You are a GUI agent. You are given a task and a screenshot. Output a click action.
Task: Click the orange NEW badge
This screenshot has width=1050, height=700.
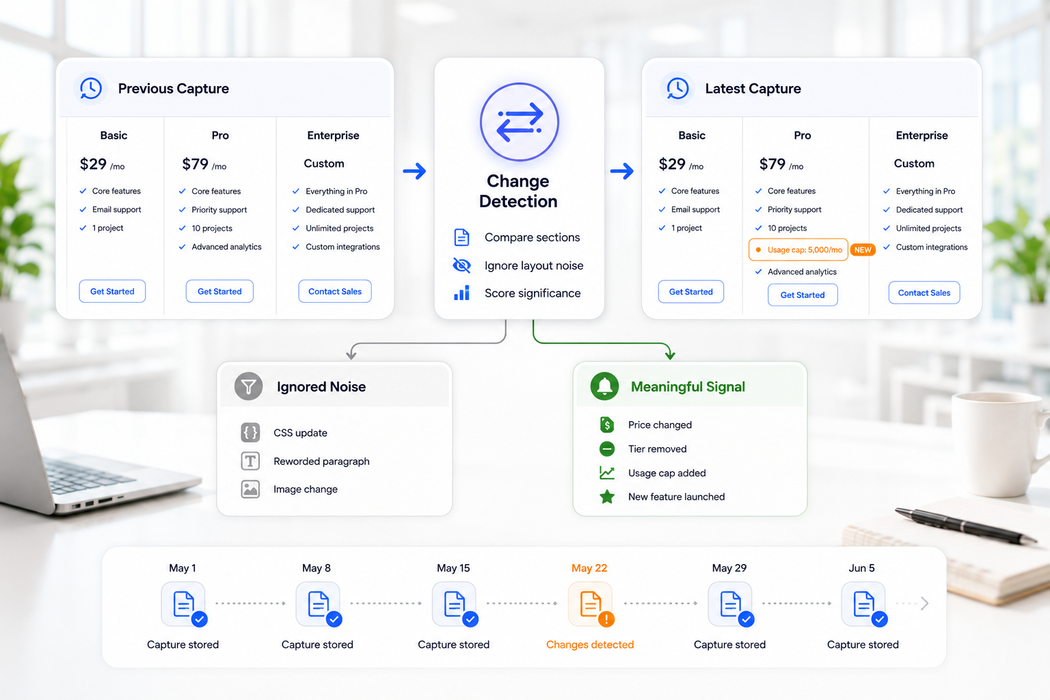[863, 250]
